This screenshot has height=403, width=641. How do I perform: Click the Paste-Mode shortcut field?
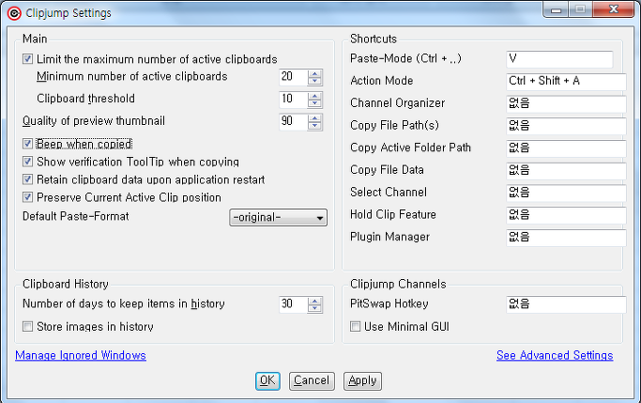pyautogui.click(x=559, y=59)
